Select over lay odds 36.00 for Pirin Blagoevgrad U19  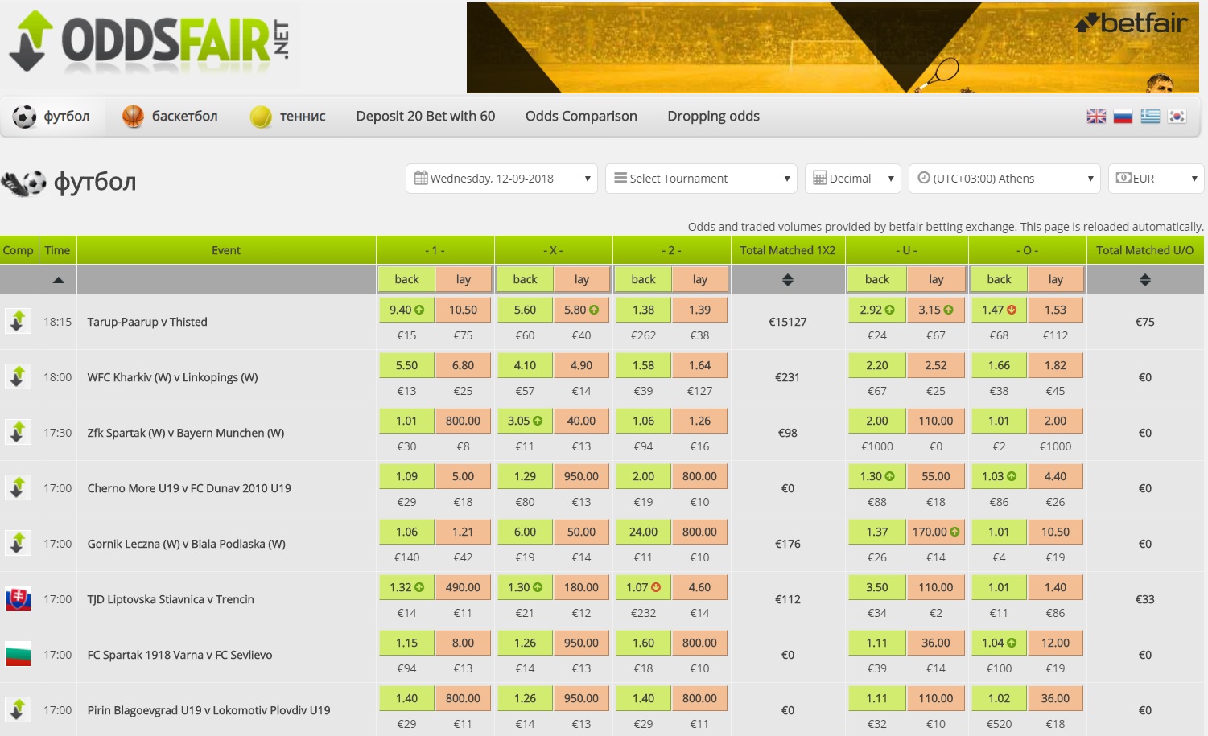click(1055, 698)
